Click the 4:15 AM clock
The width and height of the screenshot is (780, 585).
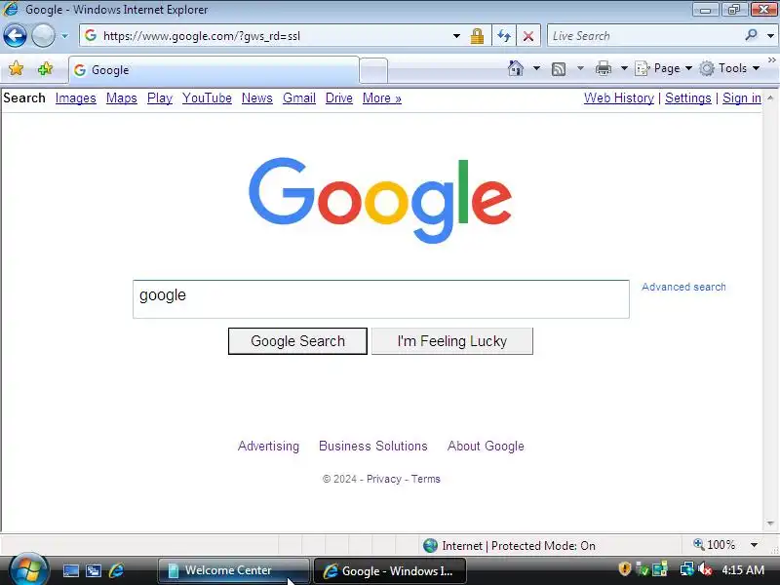coord(743,570)
